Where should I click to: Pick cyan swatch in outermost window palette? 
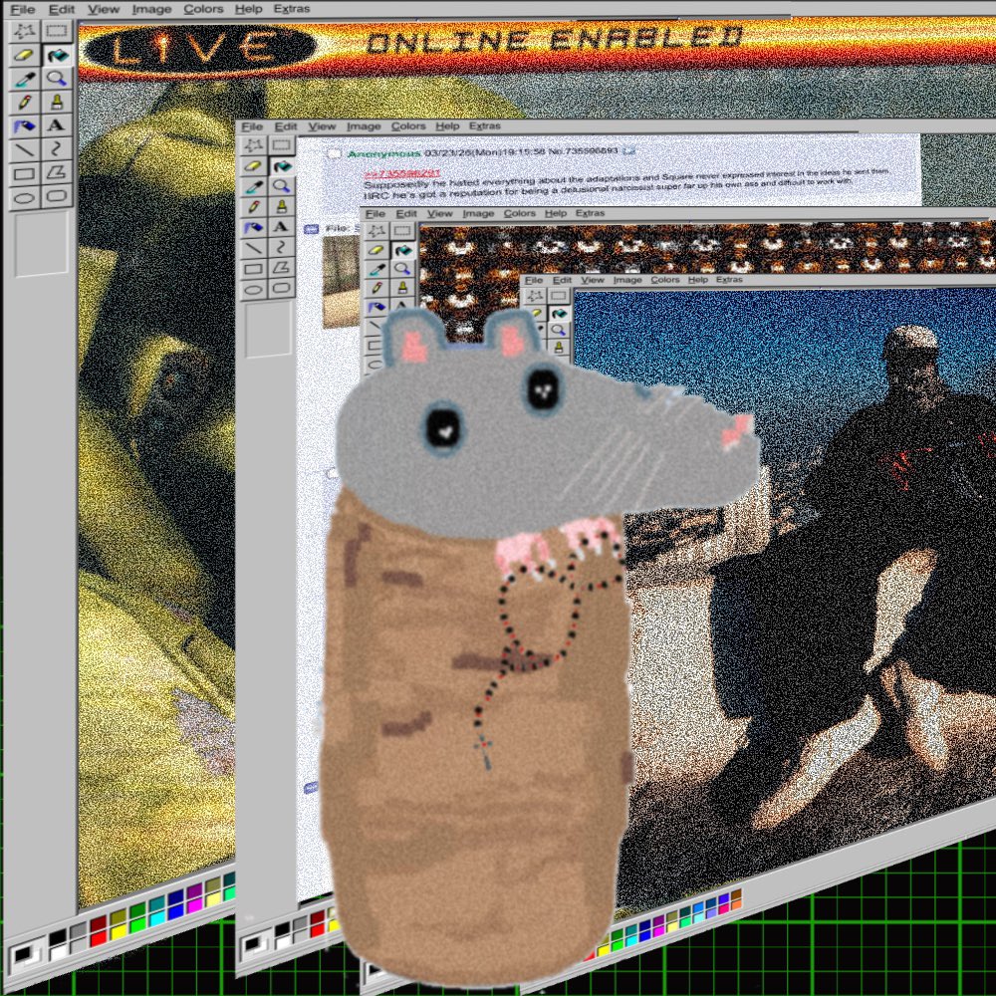[x=157, y=918]
